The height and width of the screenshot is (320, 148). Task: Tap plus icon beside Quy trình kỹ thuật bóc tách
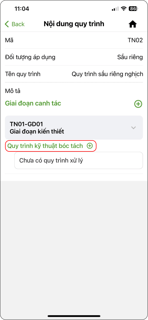point(90,146)
